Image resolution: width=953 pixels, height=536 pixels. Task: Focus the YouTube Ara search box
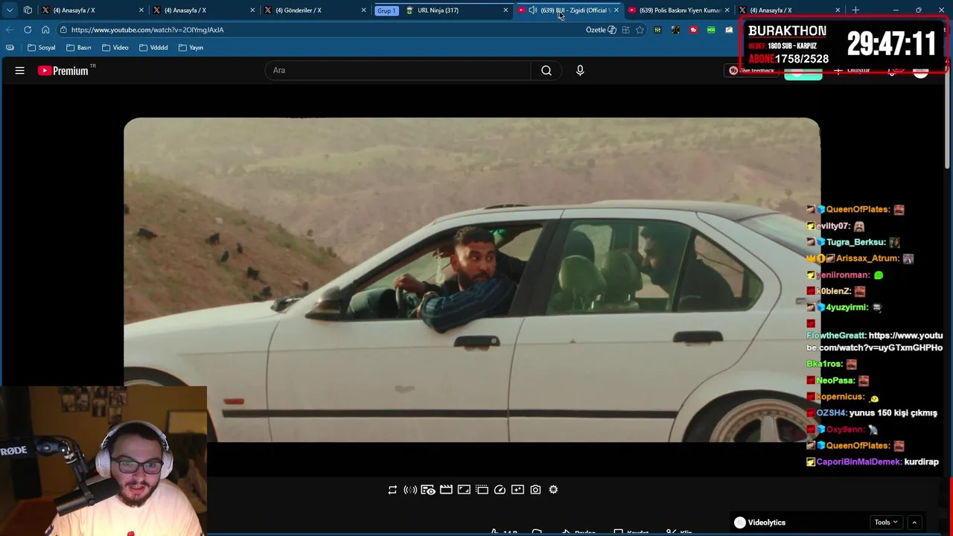[398, 71]
